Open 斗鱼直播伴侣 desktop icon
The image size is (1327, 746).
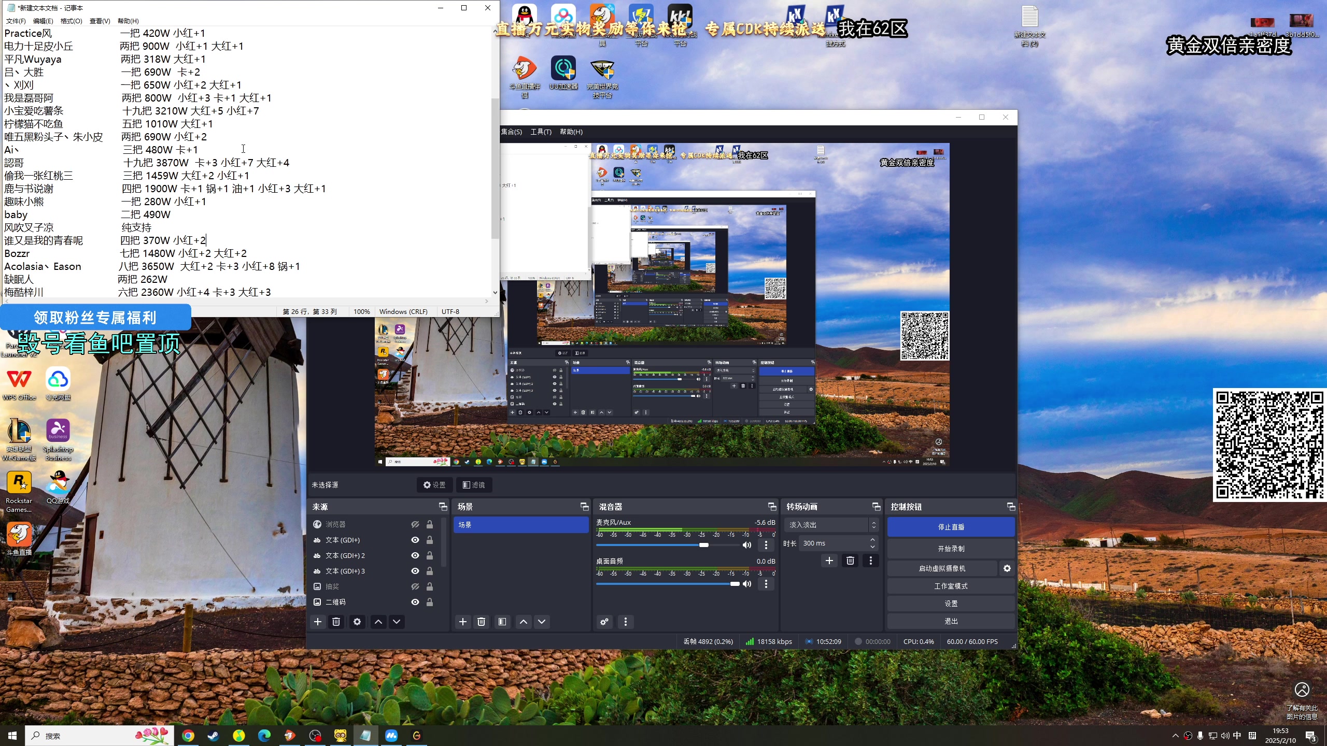[x=525, y=77]
